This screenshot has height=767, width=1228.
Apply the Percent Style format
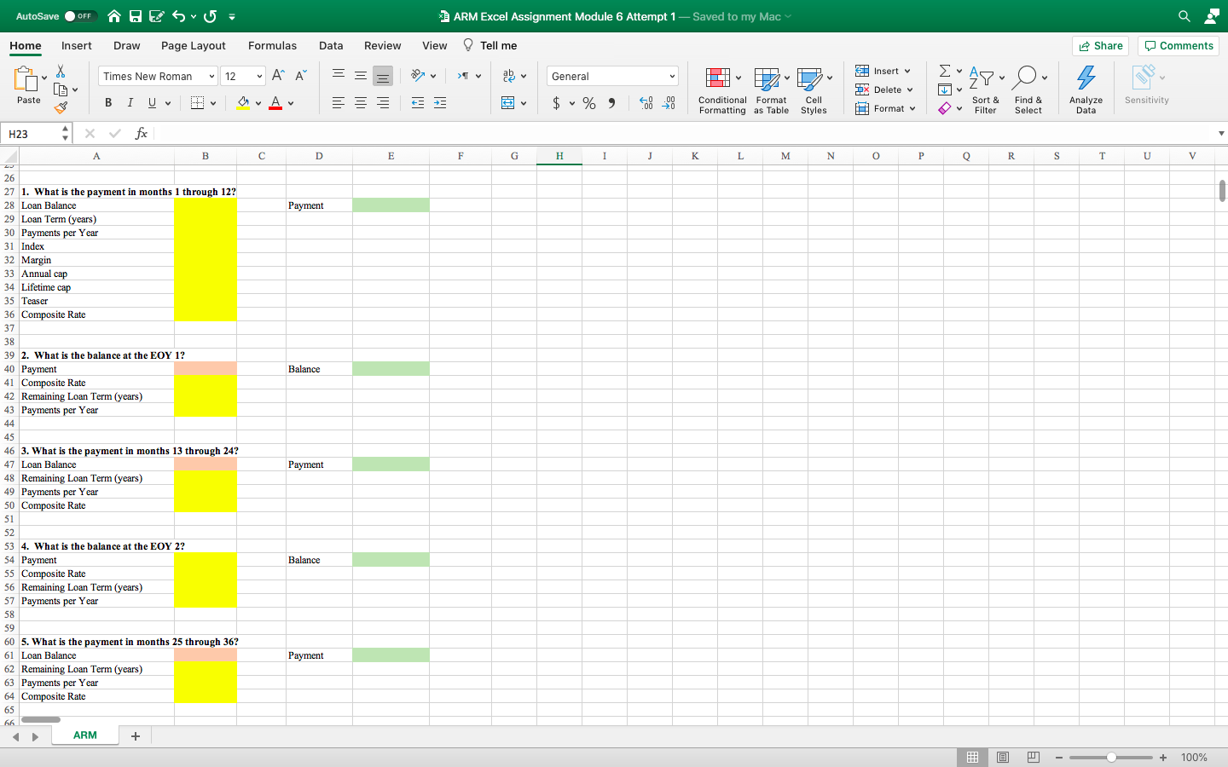(588, 102)
